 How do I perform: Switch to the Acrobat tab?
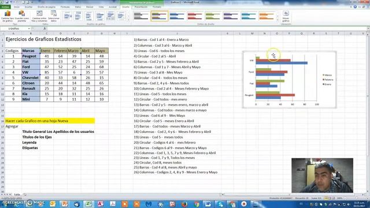click(x=113, y=7)
